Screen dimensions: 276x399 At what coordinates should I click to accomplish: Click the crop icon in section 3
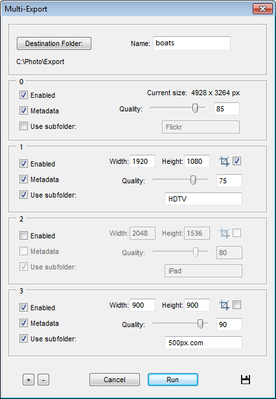coord(224,305)
